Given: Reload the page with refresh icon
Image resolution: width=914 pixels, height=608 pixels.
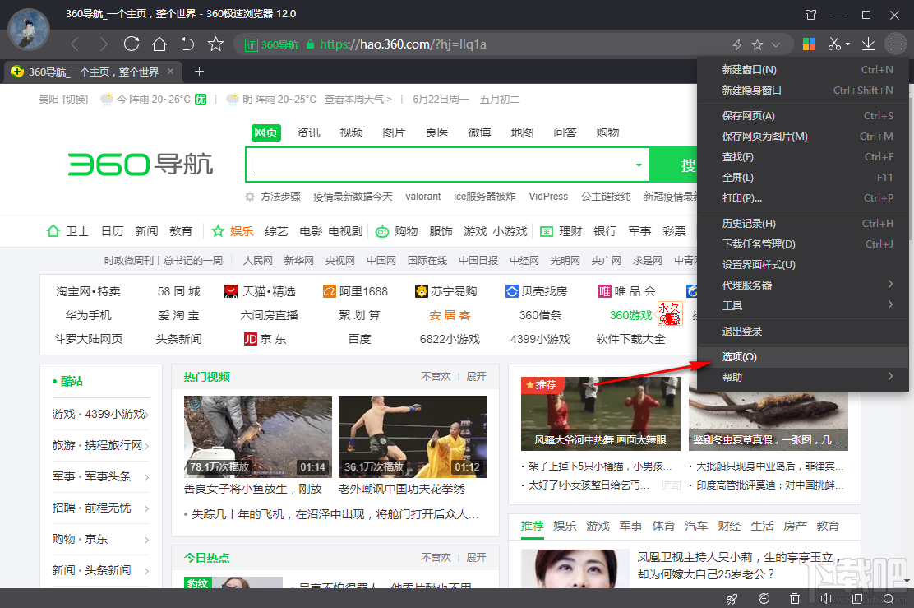Looking at the screenshot, I should [131, 44].
